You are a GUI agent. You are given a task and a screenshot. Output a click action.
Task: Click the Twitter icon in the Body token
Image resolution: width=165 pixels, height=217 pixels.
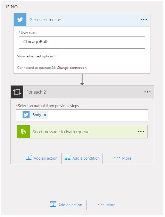click(26, 115)
